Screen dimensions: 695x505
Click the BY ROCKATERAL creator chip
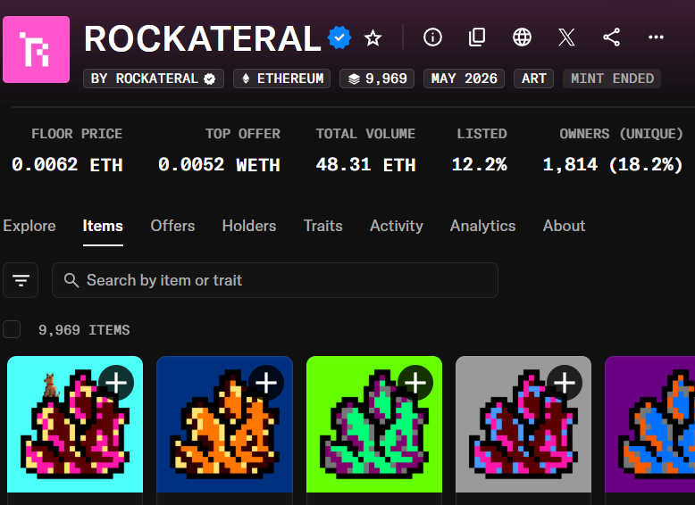154,79
